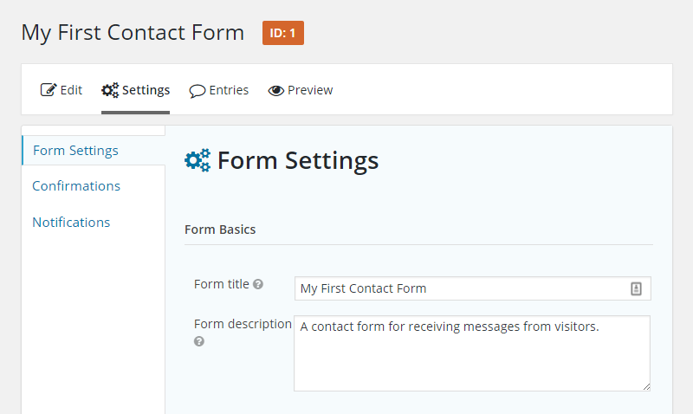Click the orange ID: 1 badge

coord(283,33)
